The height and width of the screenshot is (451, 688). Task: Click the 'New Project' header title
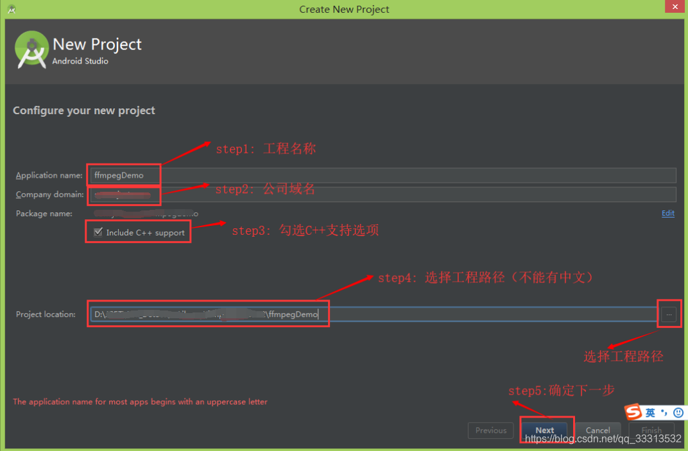97,44
